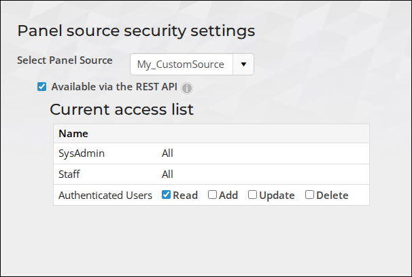Enable Add permission for Authenticated Users

click(x=212, y=195)
